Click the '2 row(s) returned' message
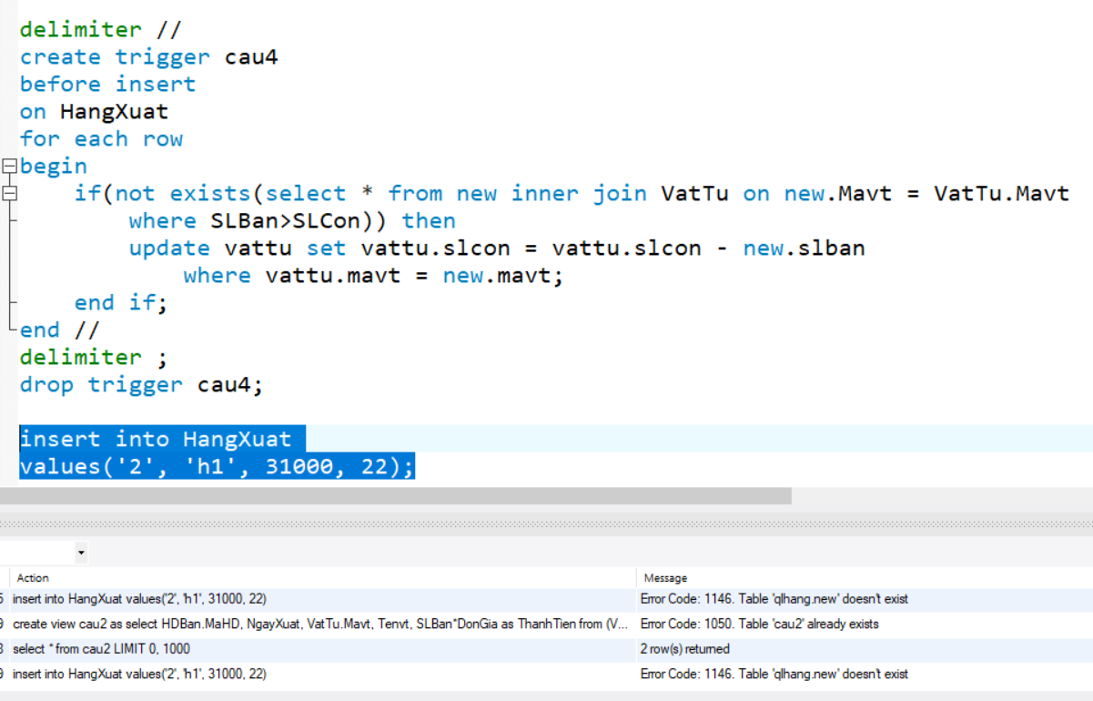1093x701 pixels. pos(684,649)
